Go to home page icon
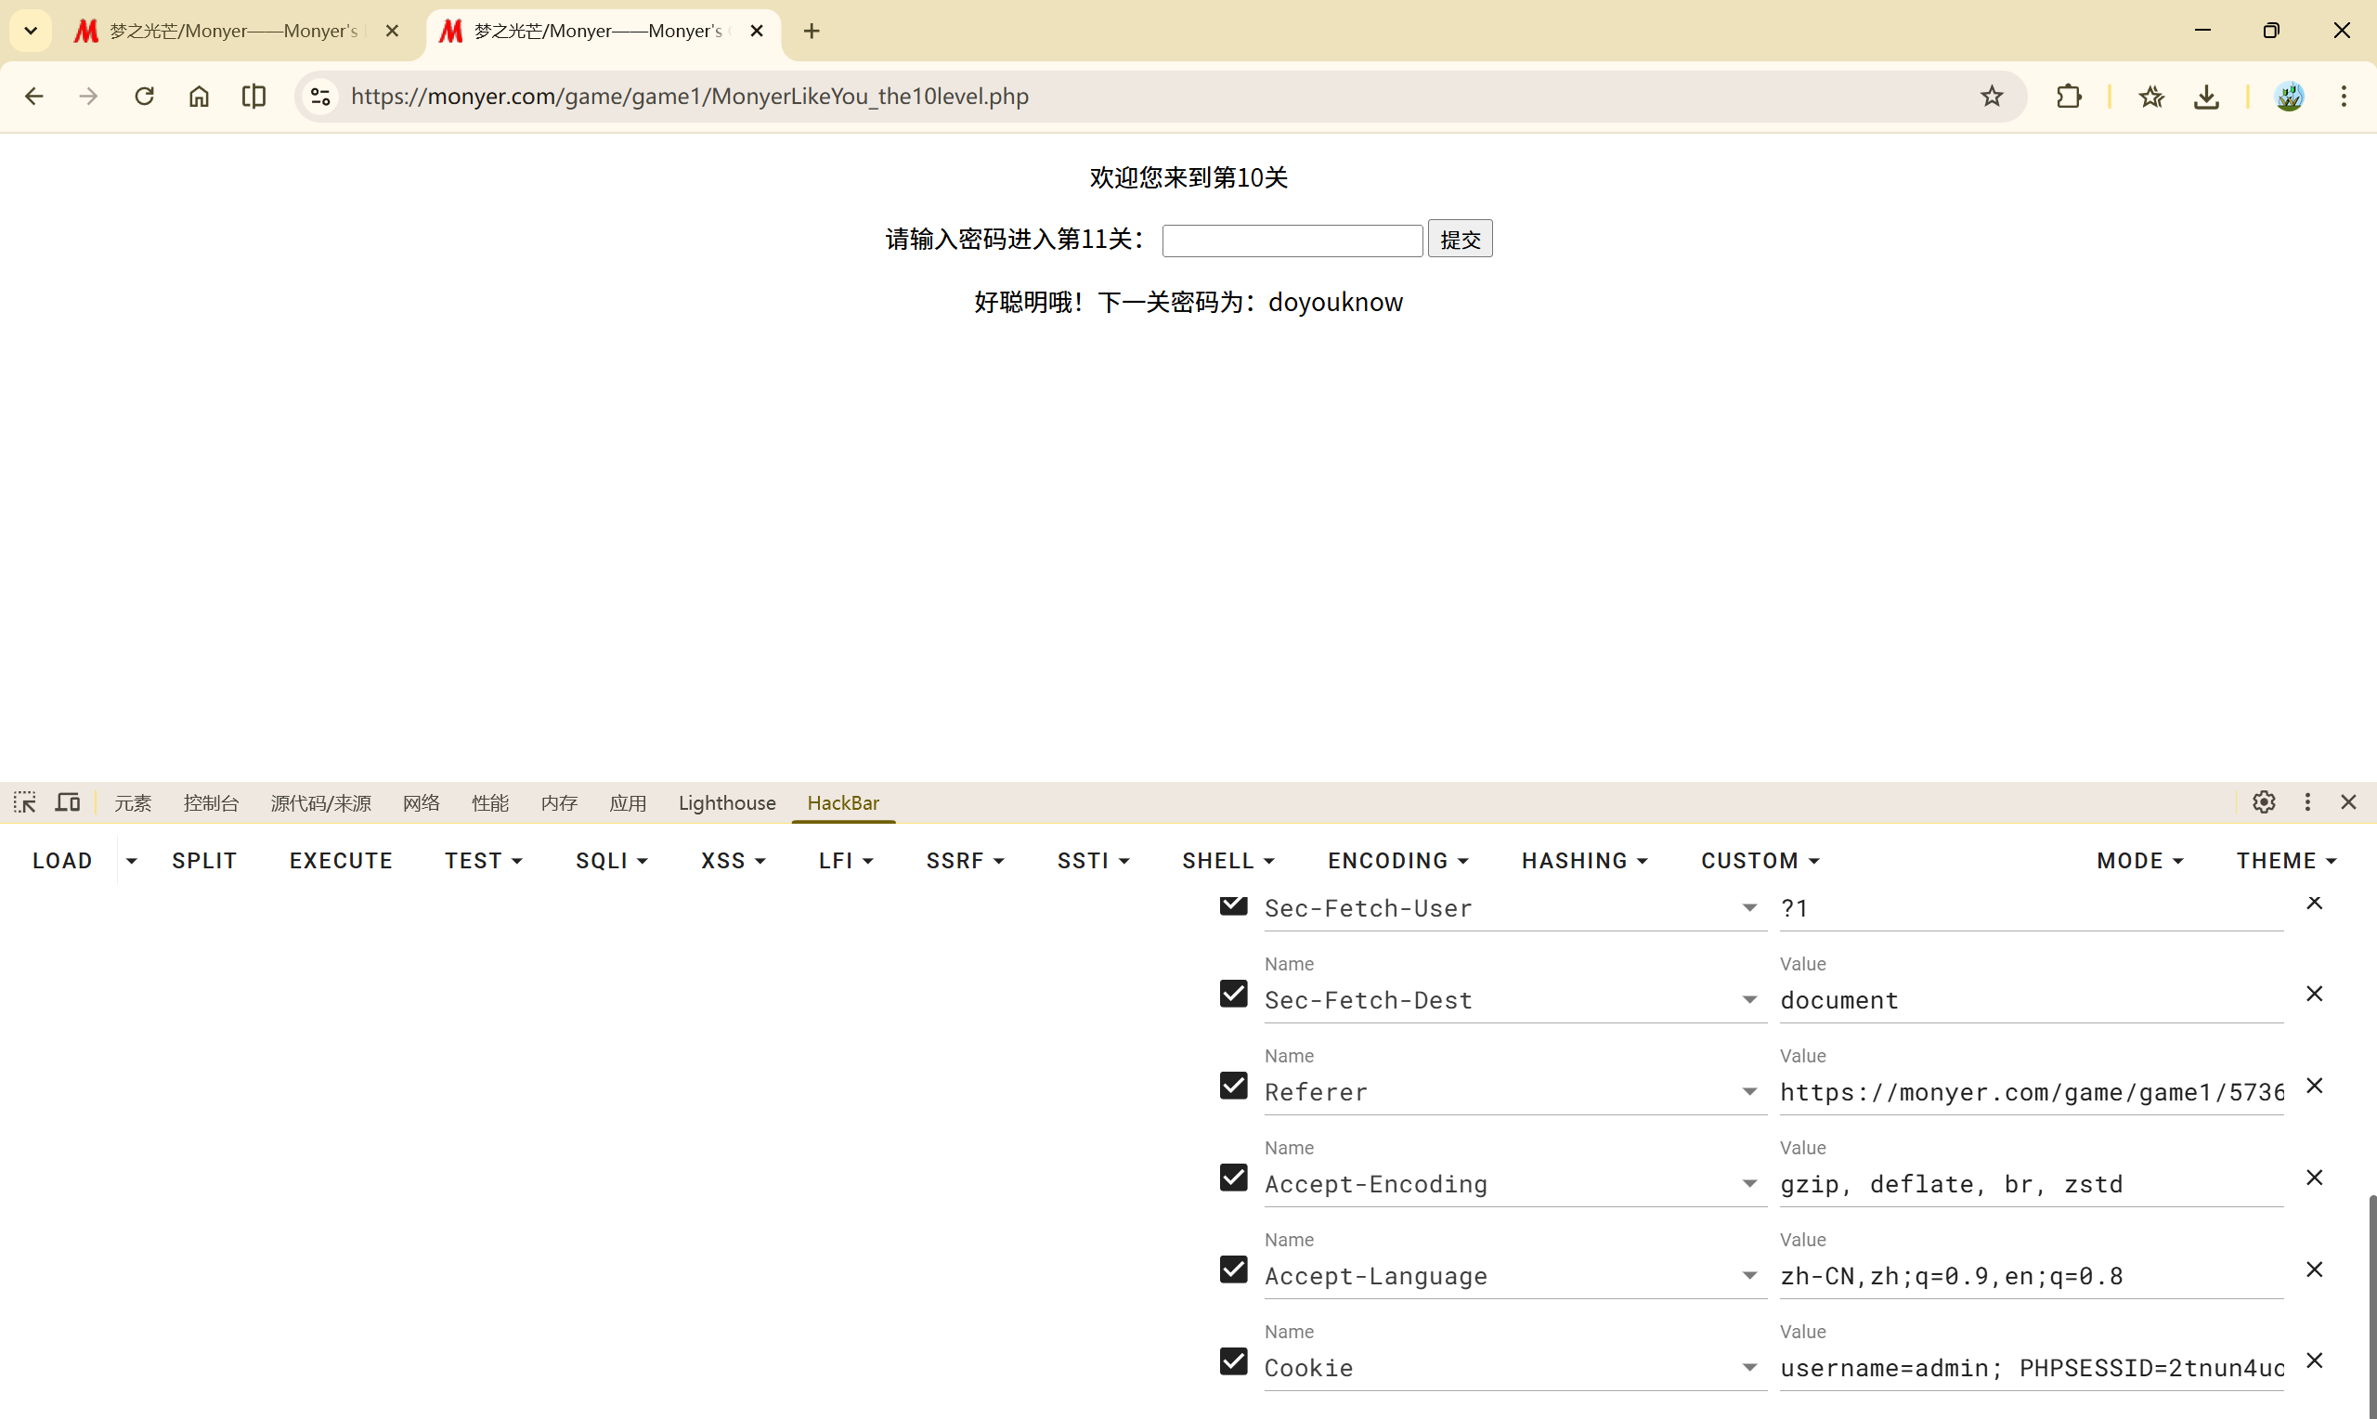Viewport: 2377px width, 1419px height. point(199,97)
